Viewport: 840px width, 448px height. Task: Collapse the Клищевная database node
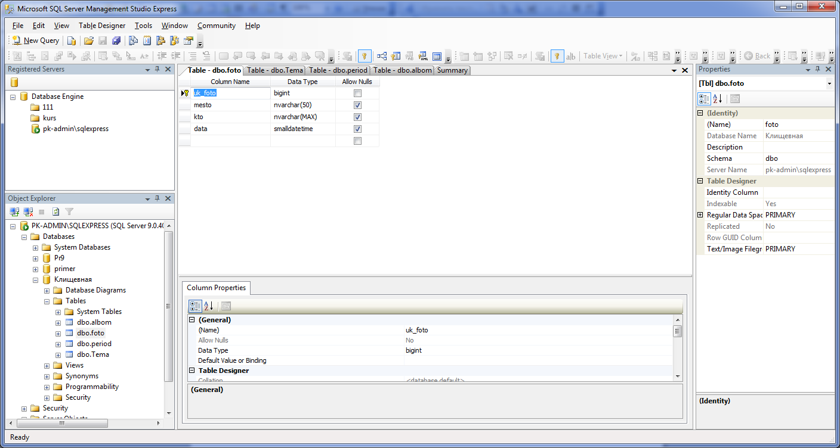36,279
